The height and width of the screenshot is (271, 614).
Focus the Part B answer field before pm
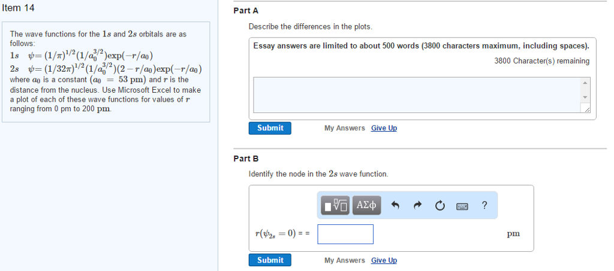345,234
